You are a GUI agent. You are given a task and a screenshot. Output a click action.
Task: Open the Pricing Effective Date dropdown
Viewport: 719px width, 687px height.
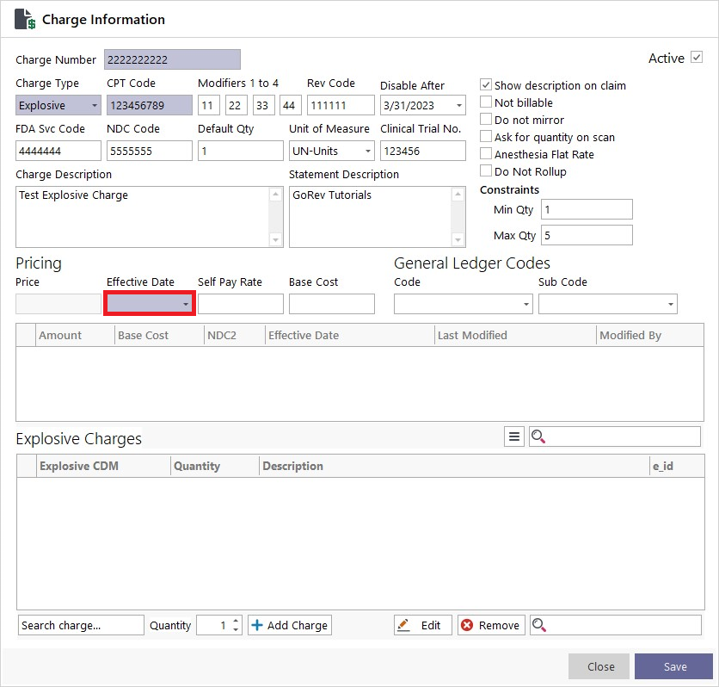[185, 304]
